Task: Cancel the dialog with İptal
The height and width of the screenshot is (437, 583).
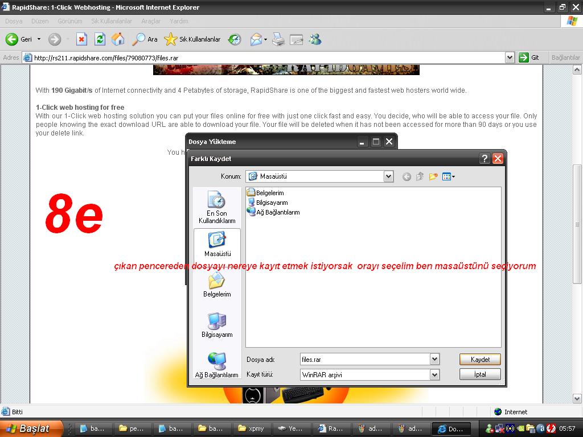Action: point(480,374)
